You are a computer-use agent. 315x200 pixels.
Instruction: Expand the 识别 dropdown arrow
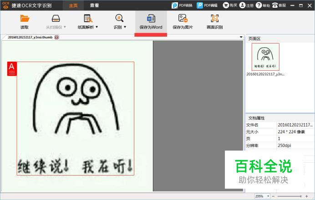pyautogui.click(x=125, y=27)
